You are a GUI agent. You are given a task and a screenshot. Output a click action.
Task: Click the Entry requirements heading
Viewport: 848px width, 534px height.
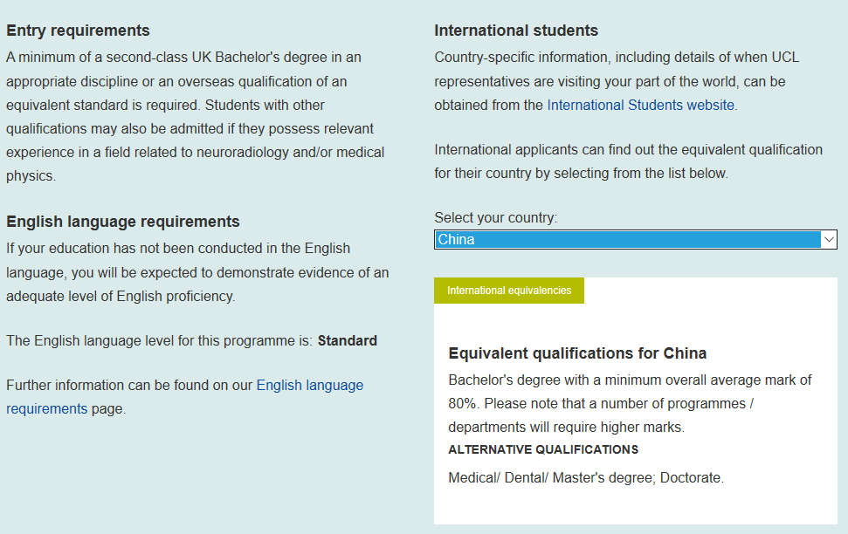pos(78,31)
